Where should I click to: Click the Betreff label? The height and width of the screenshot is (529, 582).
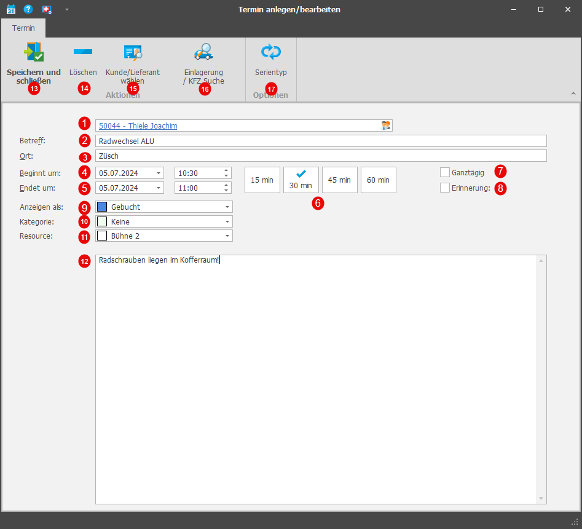coord(33,141)
